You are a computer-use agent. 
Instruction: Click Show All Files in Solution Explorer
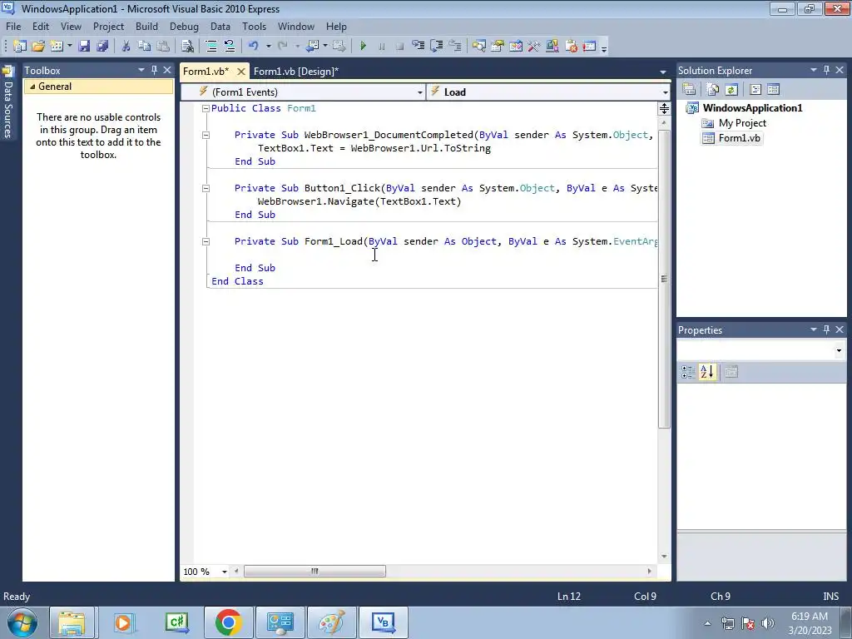(x=713, y=90)
